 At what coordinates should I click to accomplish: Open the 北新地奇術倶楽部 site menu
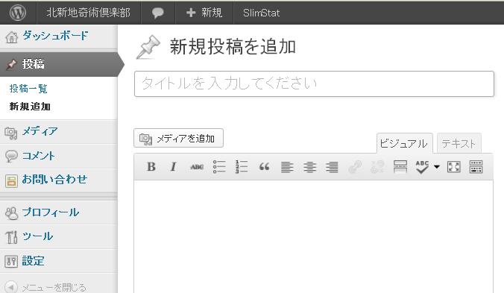click(89, 13)
